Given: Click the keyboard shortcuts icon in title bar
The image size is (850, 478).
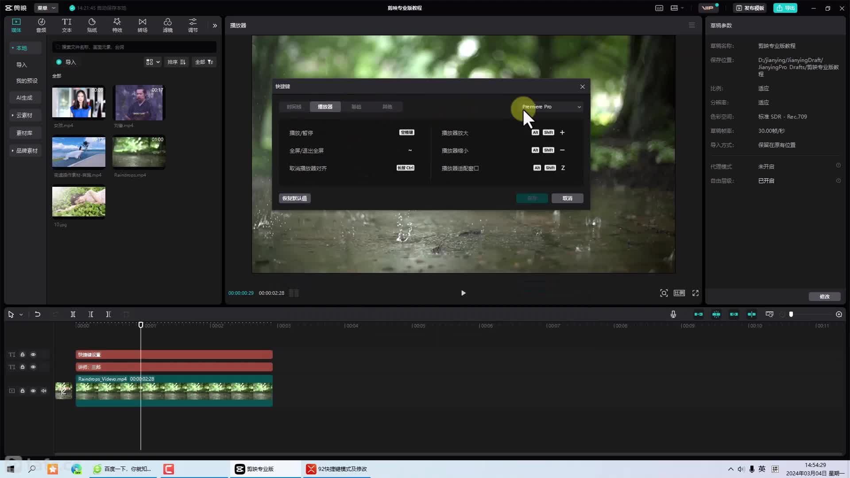Looking at the screenshot, I should [x=659, y=8].
